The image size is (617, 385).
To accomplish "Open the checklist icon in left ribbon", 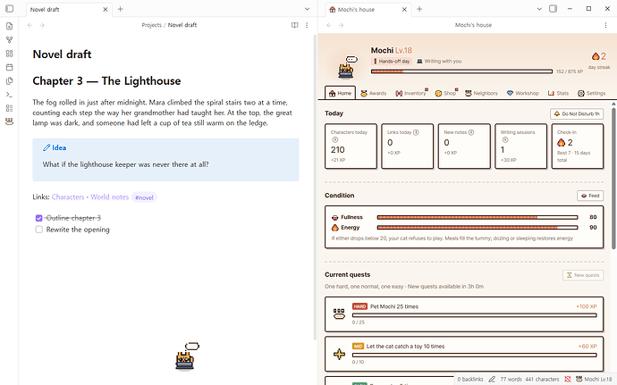I will click(x=10, y=108).
